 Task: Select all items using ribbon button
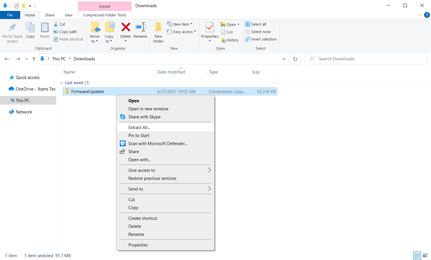pos(256,24)
